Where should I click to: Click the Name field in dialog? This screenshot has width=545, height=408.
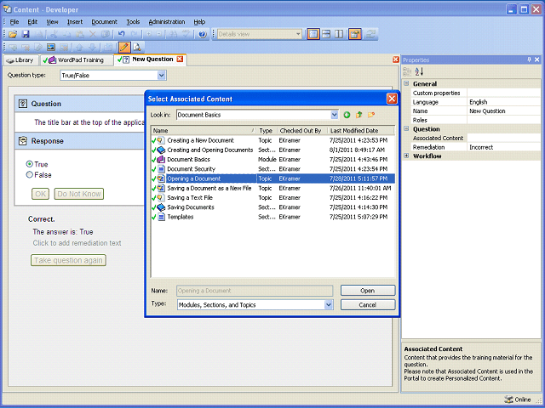tap(255, 291)
